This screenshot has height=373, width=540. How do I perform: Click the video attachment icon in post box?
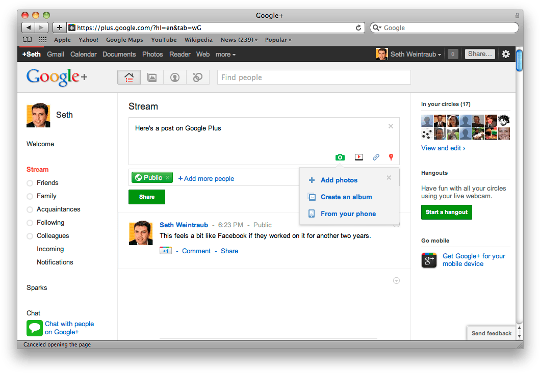click(x=359, y=157)
